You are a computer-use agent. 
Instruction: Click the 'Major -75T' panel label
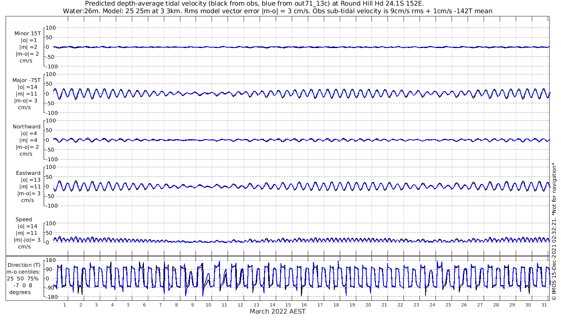click(26, 80)
